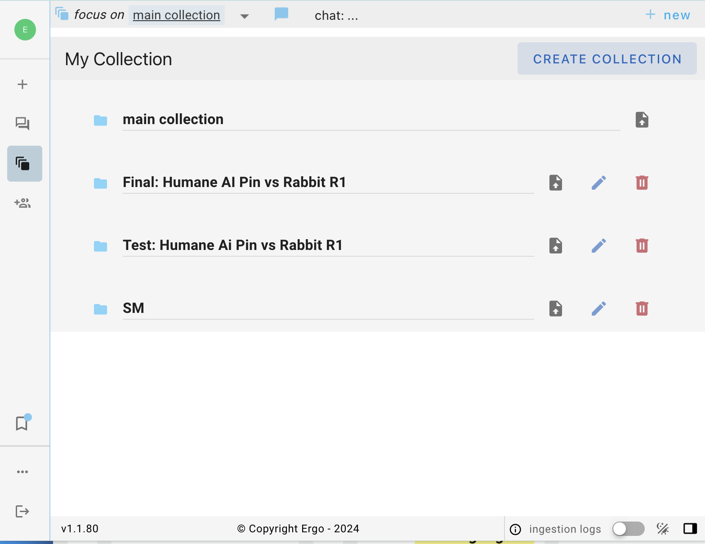Open Test: Humane Ai Pin vs Rabbit R1
This screenshot has width=705, height=544.
(x=328, y=245)
